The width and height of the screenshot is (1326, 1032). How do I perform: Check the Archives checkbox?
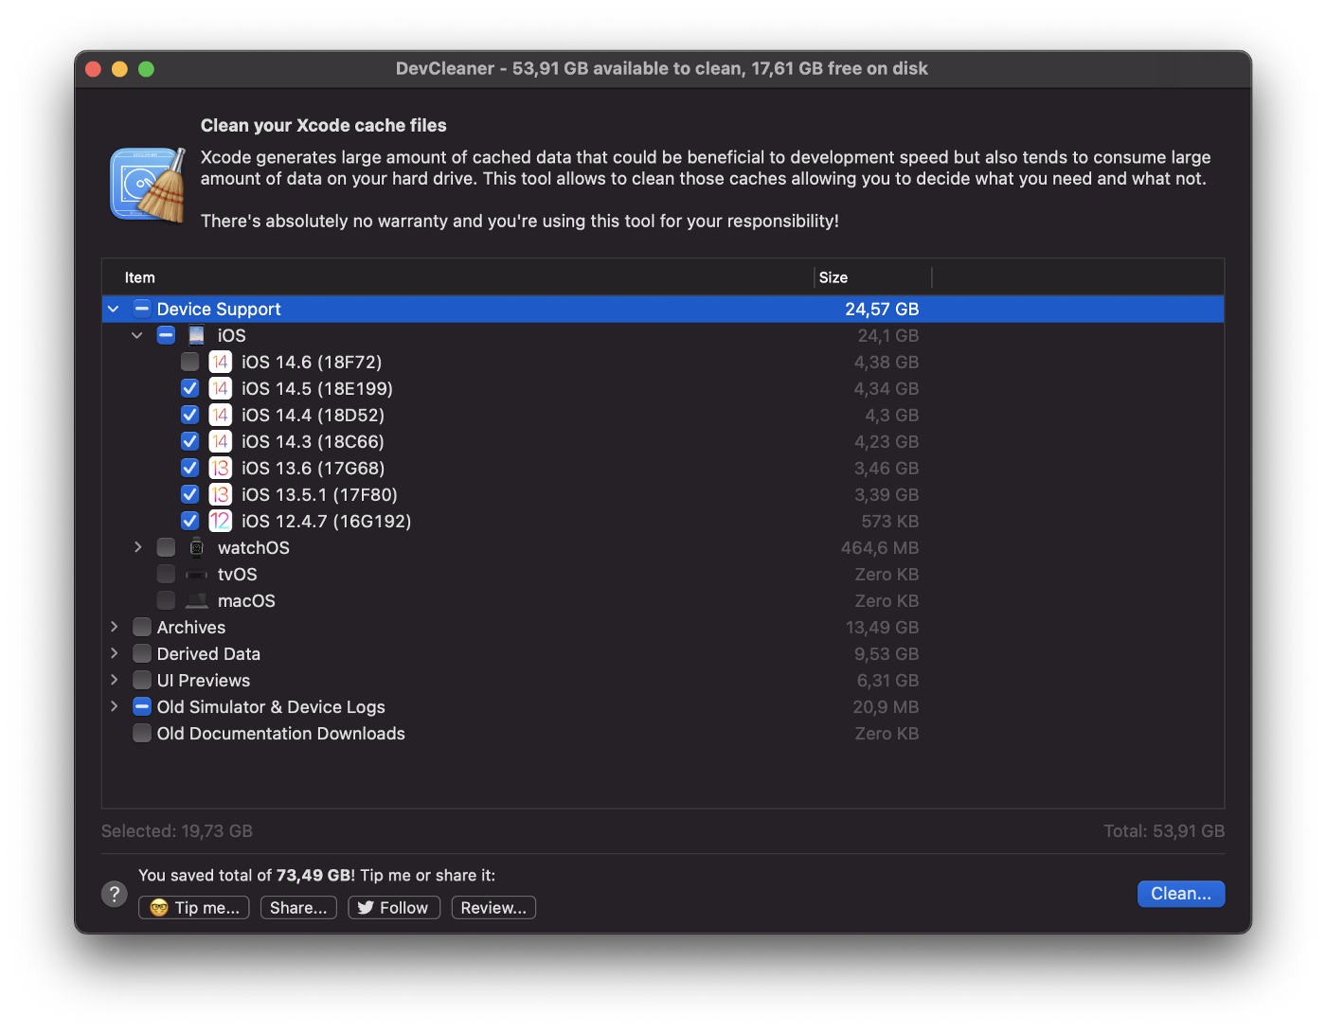pos(142,627)
